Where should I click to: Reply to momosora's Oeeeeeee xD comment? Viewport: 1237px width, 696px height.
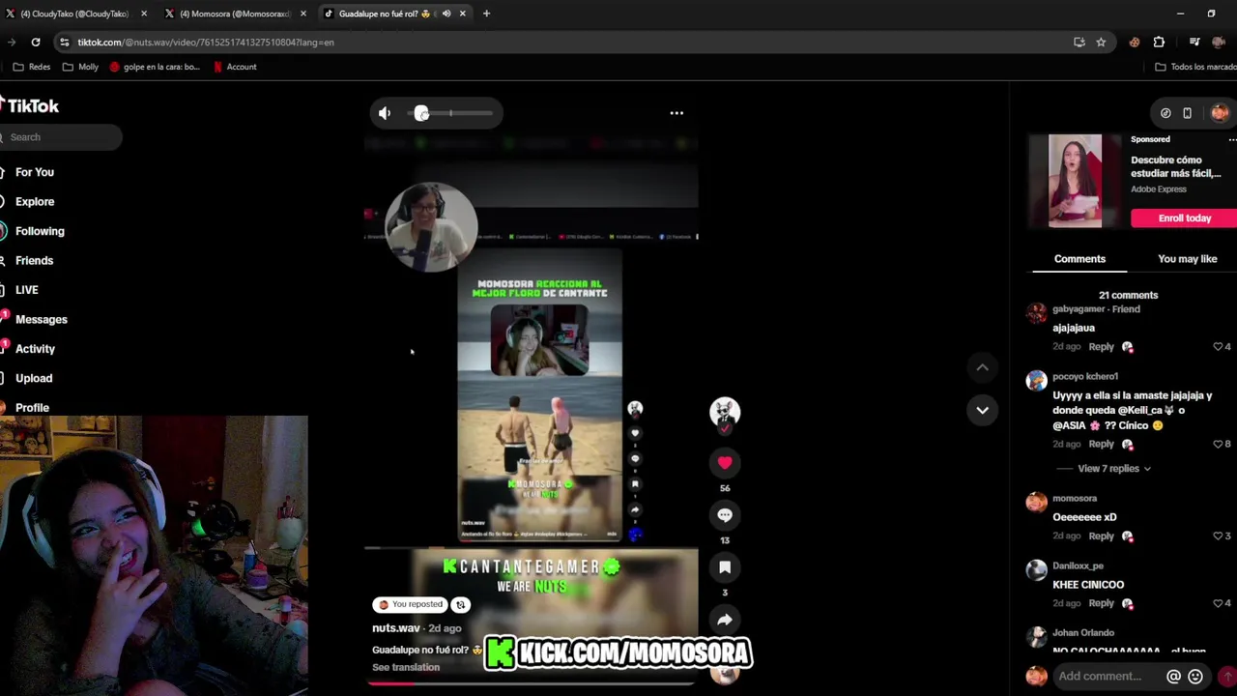pyautogui.click(x=1101, y=536)
